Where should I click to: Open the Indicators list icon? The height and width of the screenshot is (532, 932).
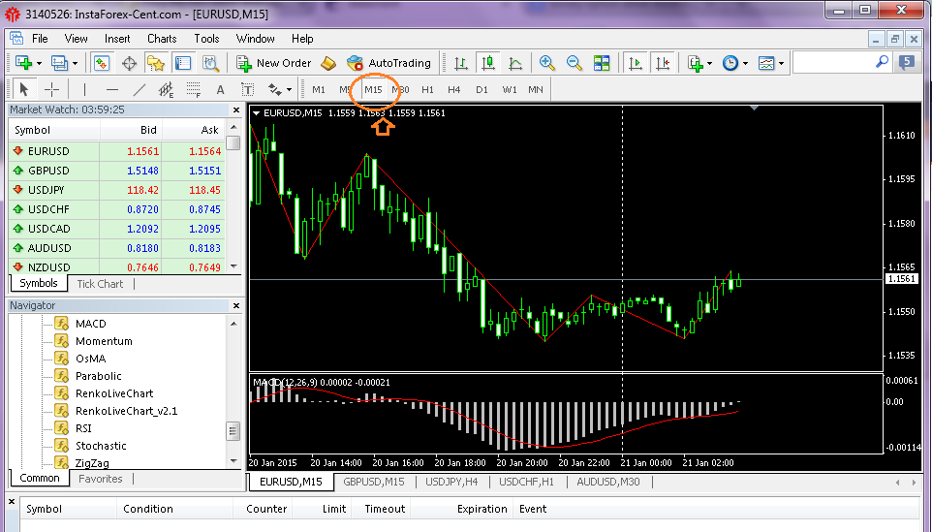coord(696,62)
